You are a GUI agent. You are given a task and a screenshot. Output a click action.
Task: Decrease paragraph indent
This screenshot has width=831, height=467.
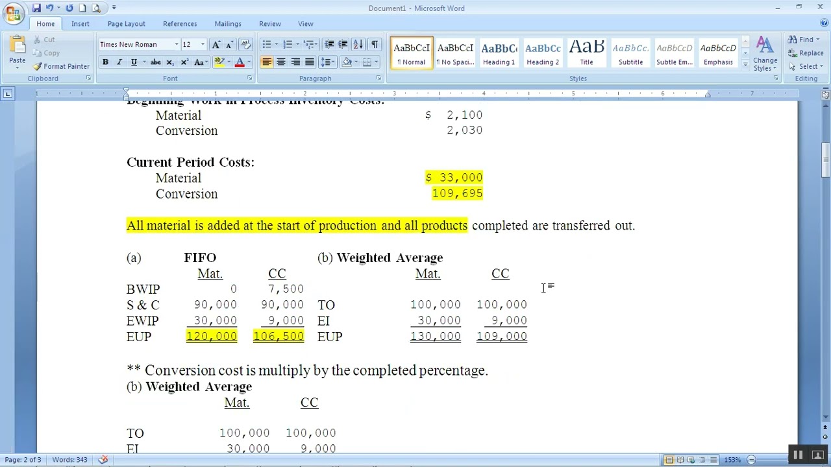pos(329,44)
